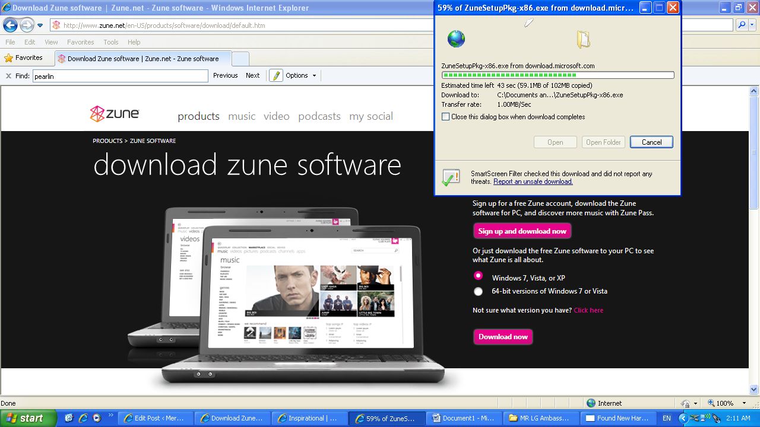Click the Show Desktop Quick Launch icon
Screen dimensions: 760x427
click(69, 418)
